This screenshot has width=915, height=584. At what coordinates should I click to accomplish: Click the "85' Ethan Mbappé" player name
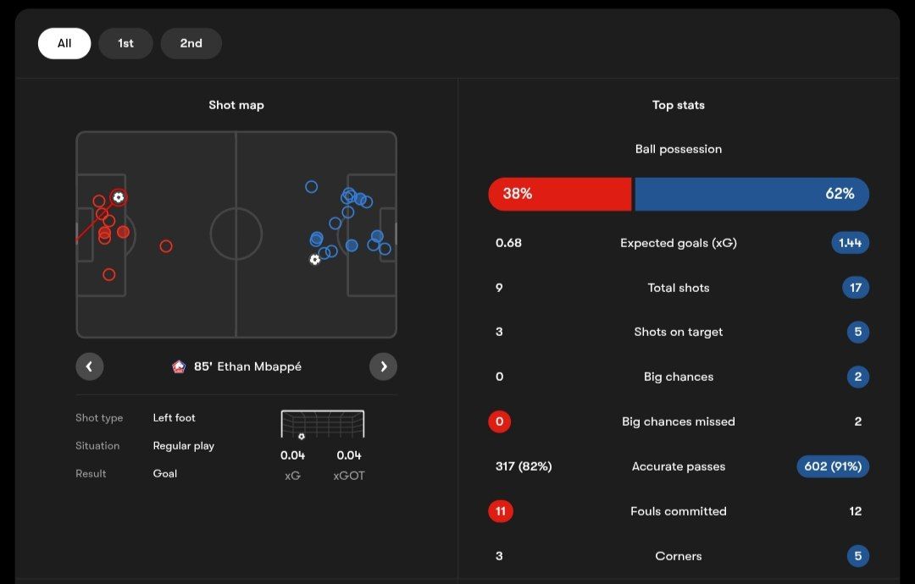[x=247, y=366]
